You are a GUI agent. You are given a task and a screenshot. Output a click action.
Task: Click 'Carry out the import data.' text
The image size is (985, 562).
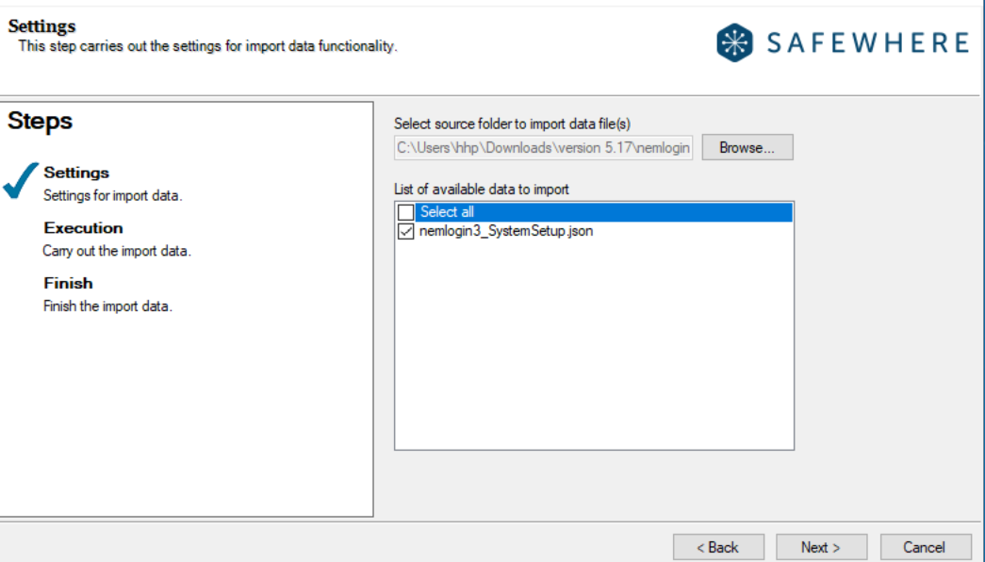[117, 251]
